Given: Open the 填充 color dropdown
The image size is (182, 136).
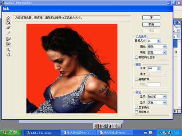Looking at the screenshot, I should (x=165, y=52).
